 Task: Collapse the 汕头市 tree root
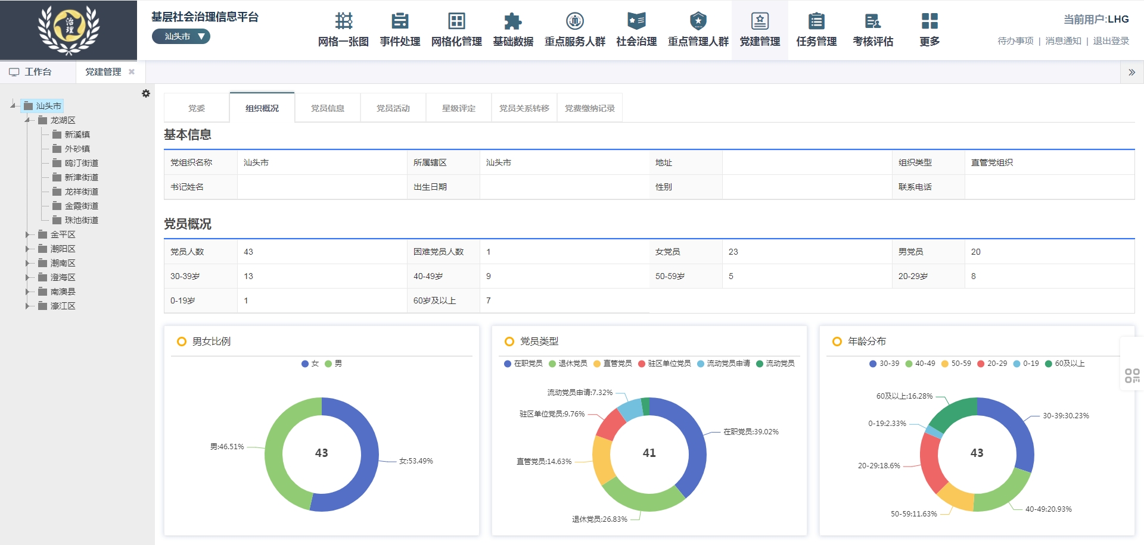point(13,105)
